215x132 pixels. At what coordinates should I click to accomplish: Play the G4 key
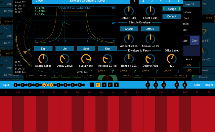point(90,114)
